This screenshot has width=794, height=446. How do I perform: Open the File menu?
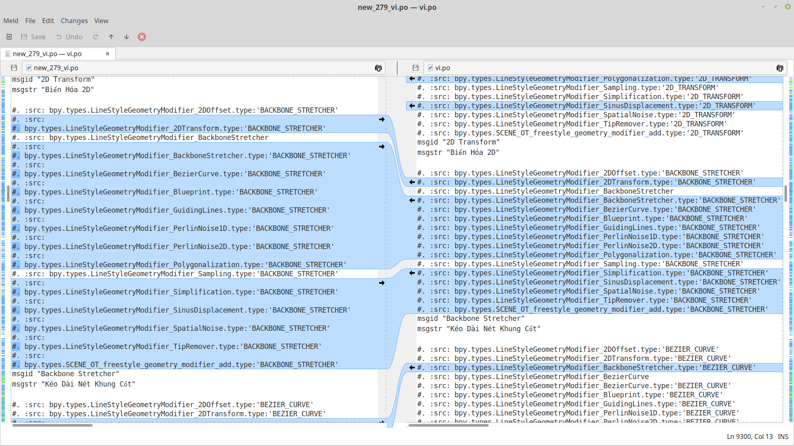30,21
